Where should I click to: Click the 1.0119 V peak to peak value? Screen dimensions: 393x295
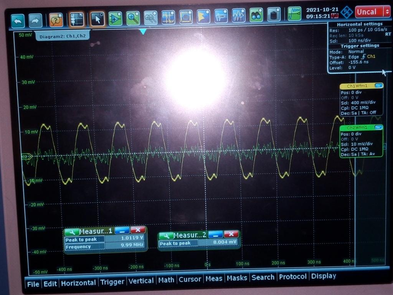pos(132,237)
